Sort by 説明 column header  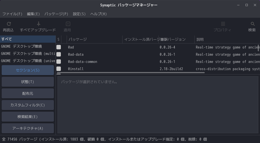point(227,39)
